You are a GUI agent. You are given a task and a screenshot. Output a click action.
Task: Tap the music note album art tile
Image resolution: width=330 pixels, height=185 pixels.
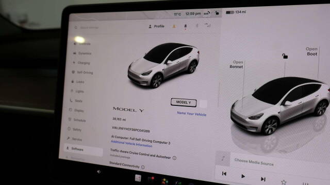point(223,158)
